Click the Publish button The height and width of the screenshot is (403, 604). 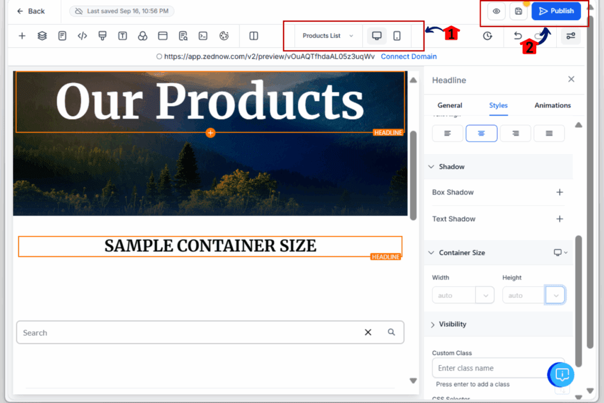tap(556, 11)
